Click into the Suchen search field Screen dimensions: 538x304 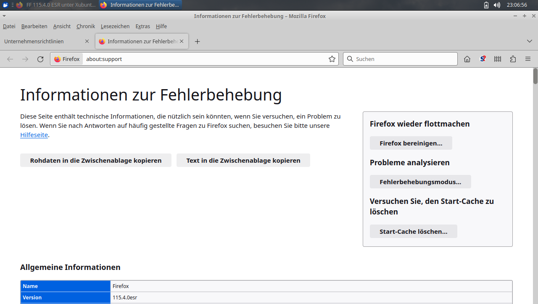pyautogui.click(x=403, y=59)
